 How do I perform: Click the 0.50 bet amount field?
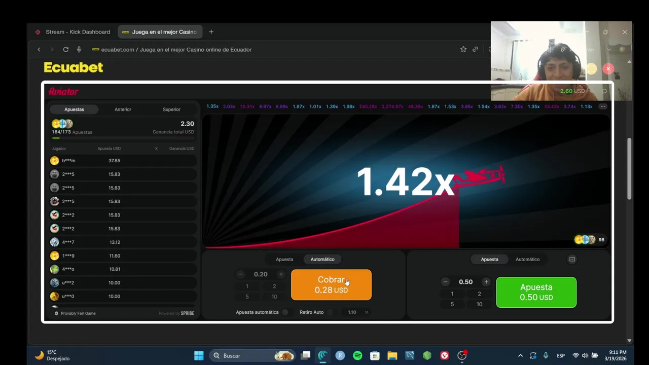[465, 282]
